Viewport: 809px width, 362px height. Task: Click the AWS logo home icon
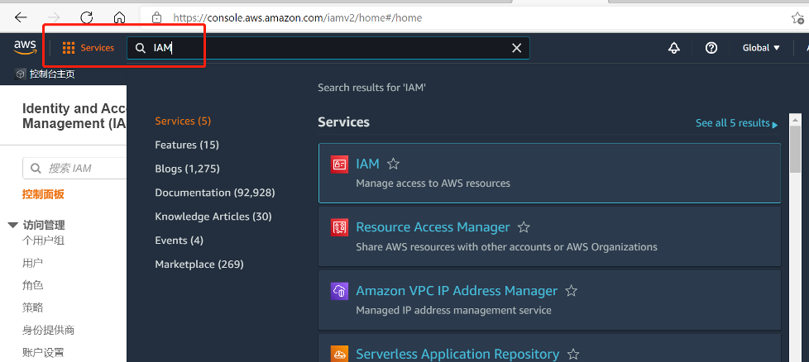tap(25, 47)
